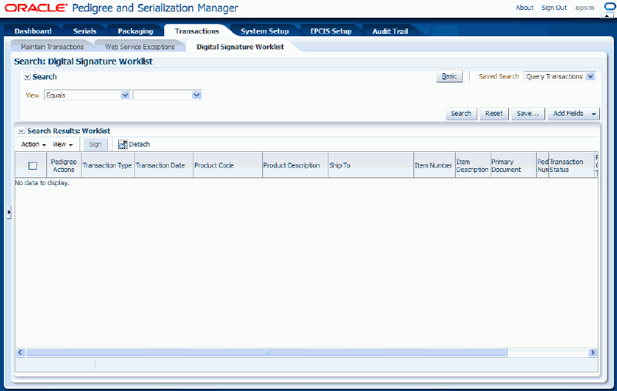The height and width of the screenshot is (391, 617).
Task: Click the Item Description column header
Action: [x=472, y=166]
